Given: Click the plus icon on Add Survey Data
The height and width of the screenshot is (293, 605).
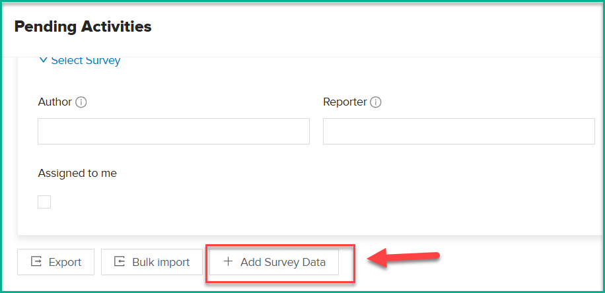Looking at the screenshot, I should (x=228, y=262).
